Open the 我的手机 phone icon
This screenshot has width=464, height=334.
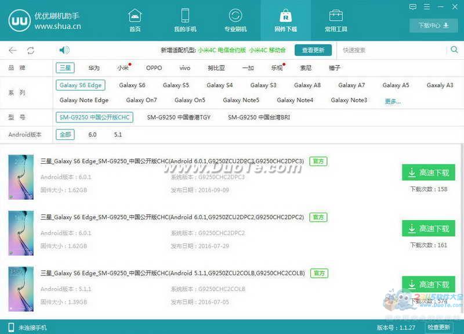[x=185, y=20]
